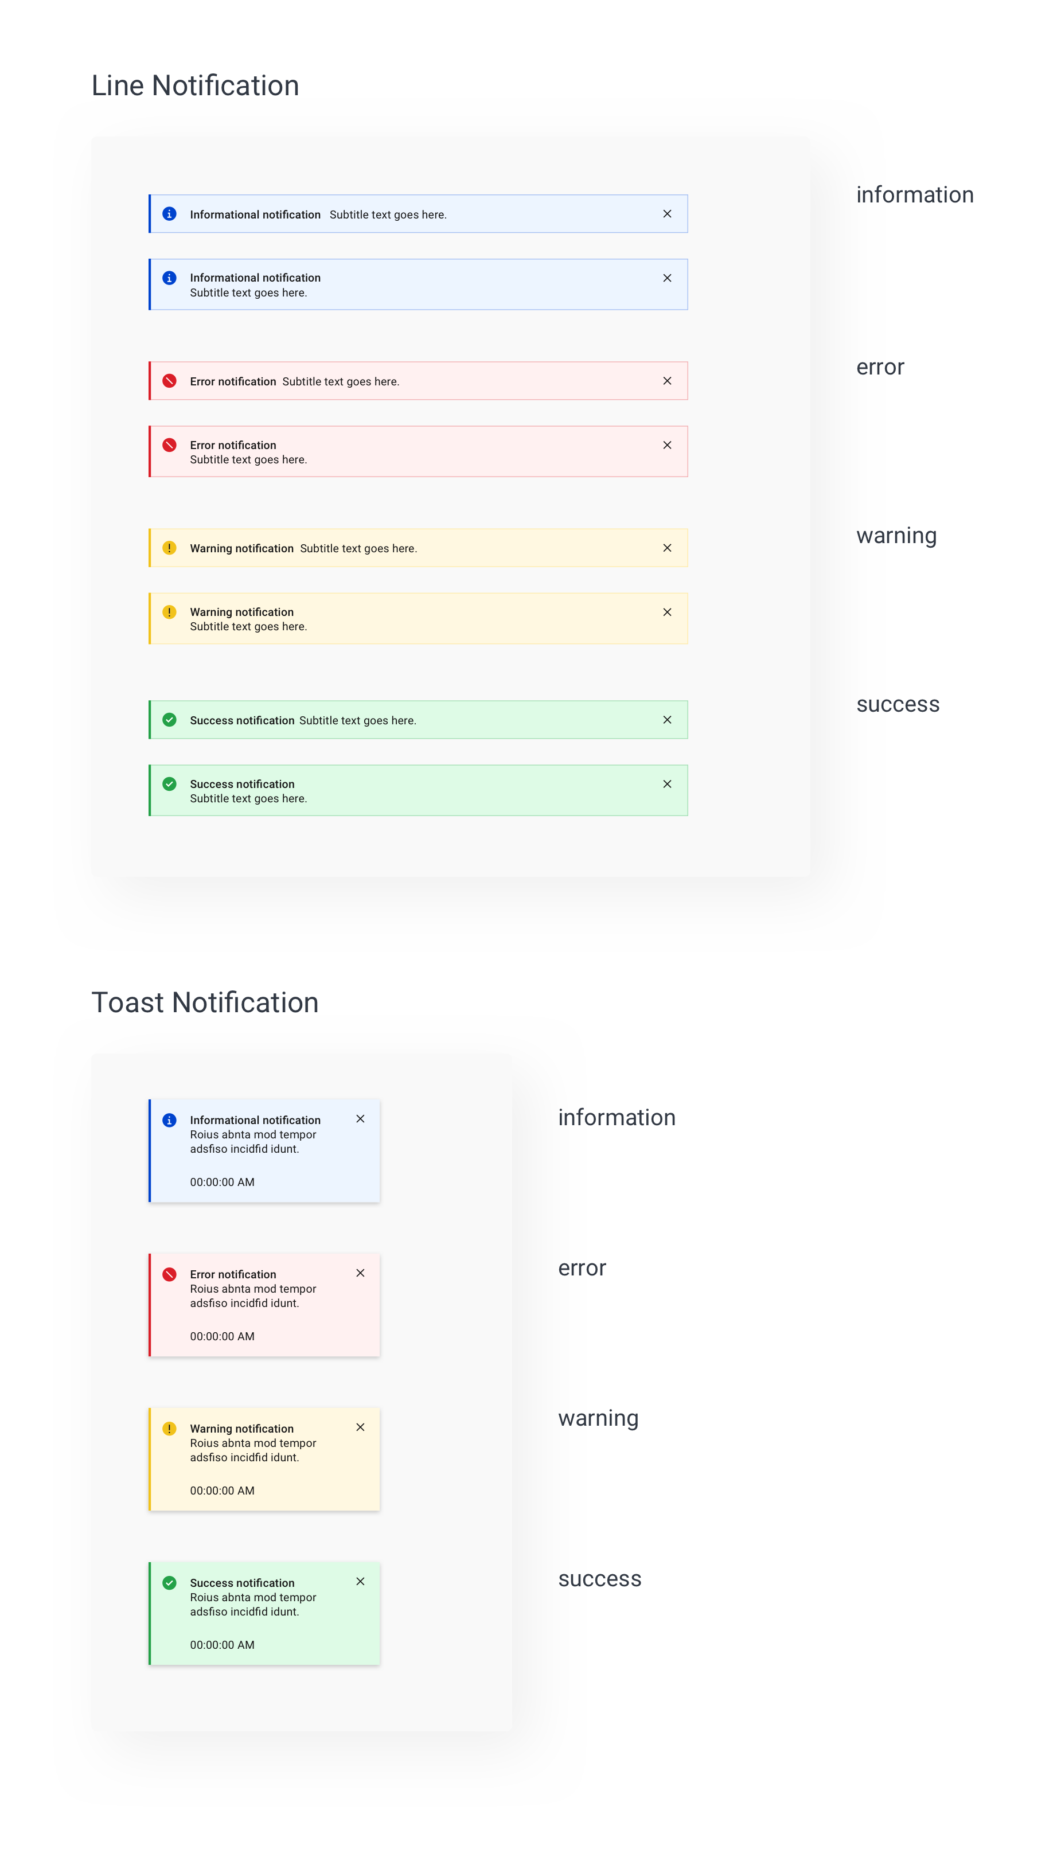Close the warning toast notification
The width and height of the screenshot is (1061, 1865).
coord(360,1427)
